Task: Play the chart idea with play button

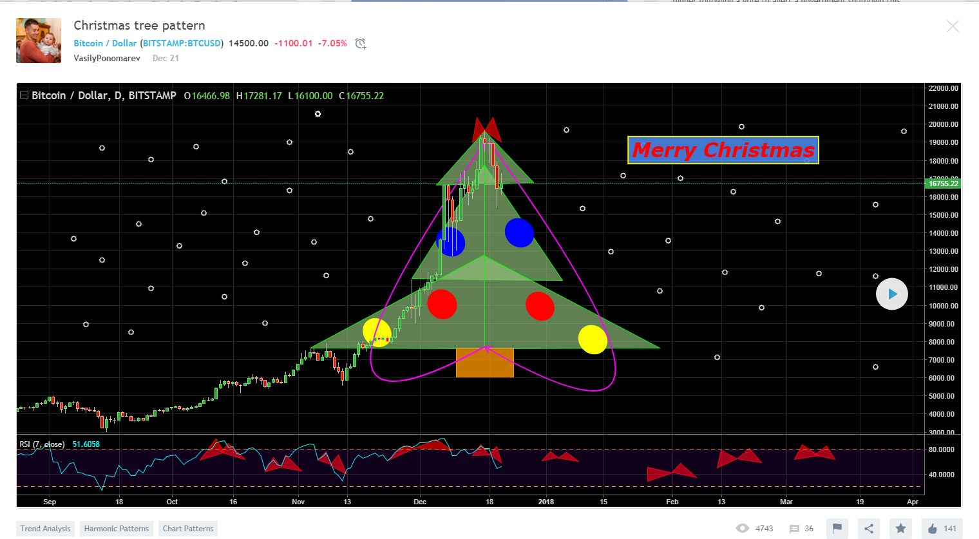Action: tap(892, 294)
